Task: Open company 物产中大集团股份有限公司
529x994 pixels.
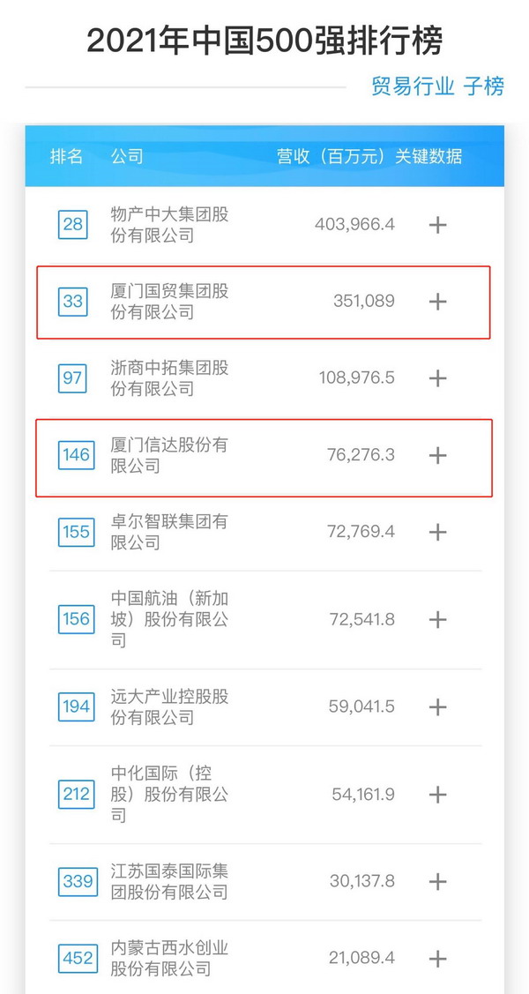Action: tap(169, 225)
